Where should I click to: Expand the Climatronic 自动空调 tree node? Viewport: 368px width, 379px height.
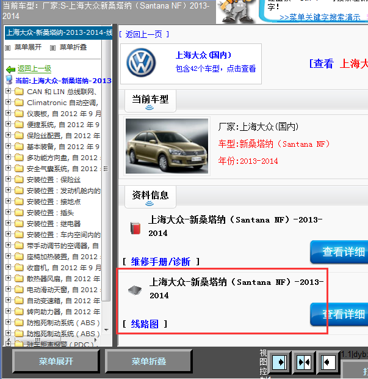point(8,102)
